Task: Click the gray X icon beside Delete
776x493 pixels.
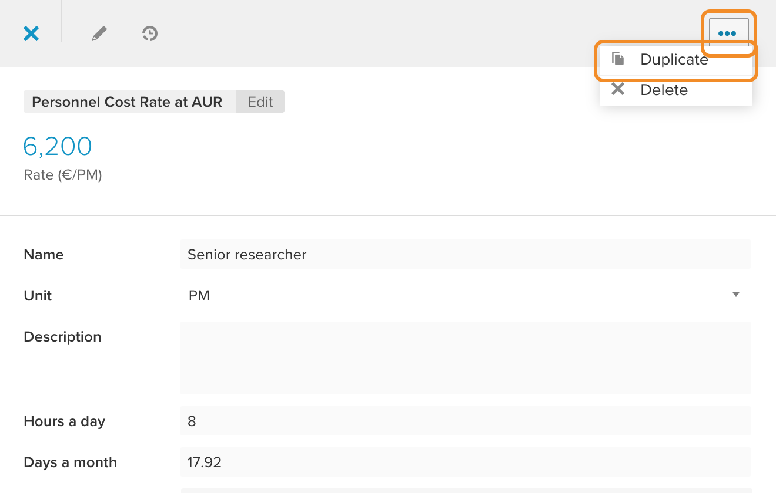Action: tap(617, 89)
